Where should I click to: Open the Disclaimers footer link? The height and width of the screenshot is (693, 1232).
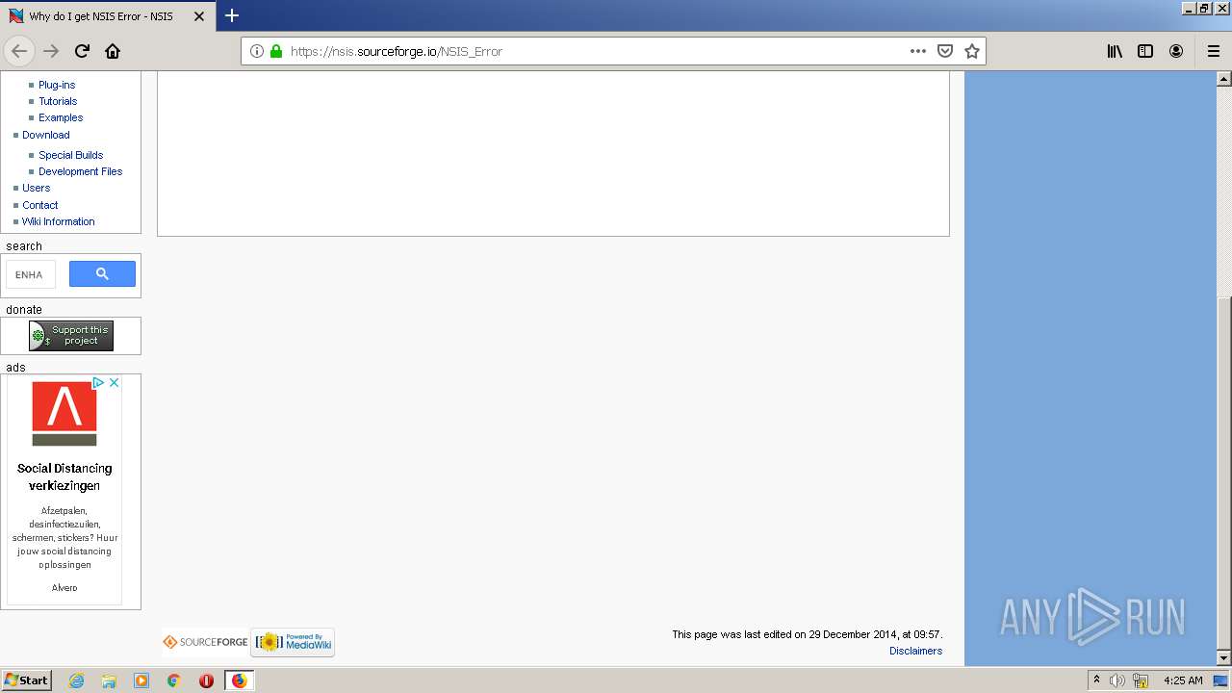click(x=915, y=651)
